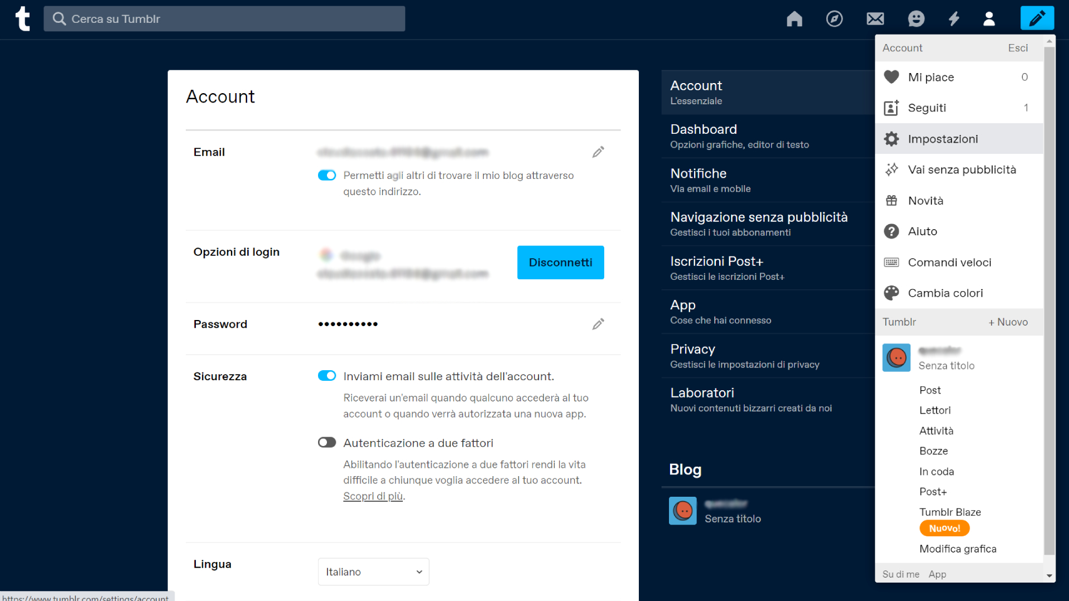Click the Tumblr logo icon
Screen dimensions: 1069x601
click(22, 18)
